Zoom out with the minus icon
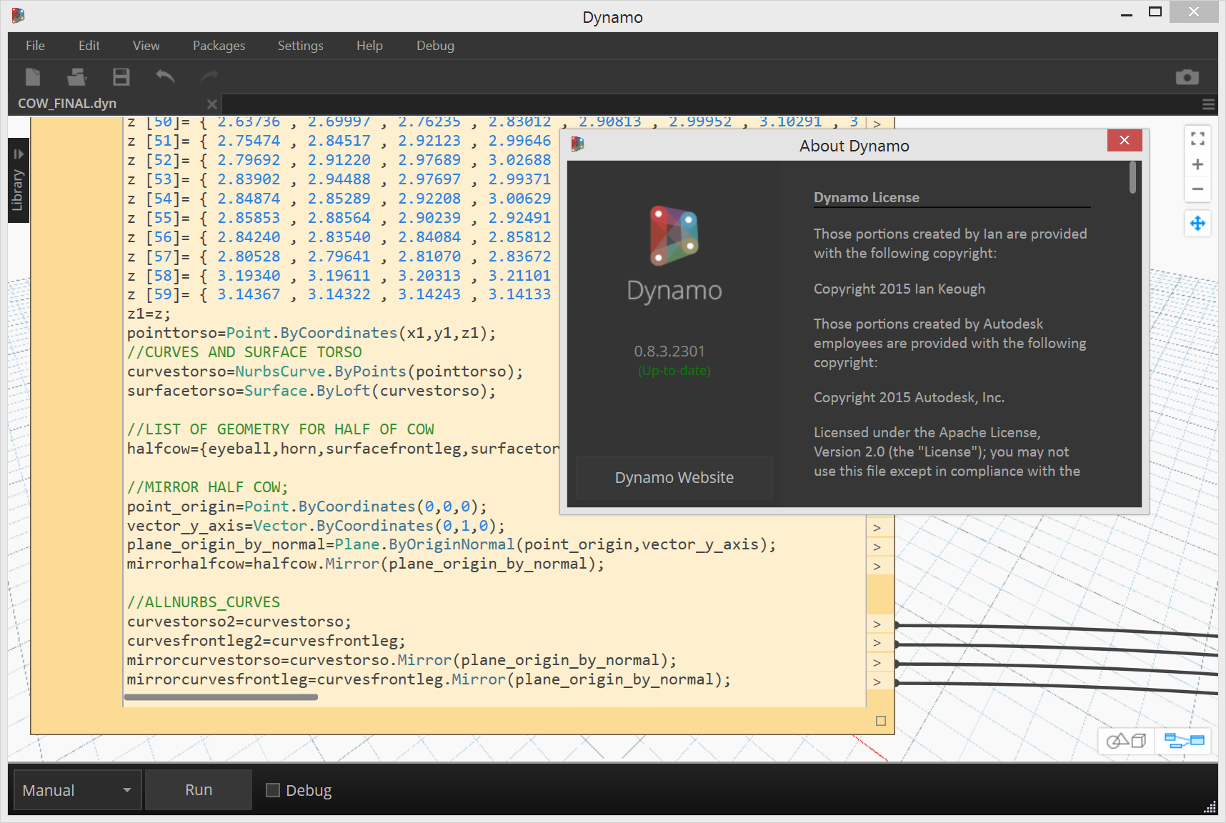 click(x=1197, y=189)
